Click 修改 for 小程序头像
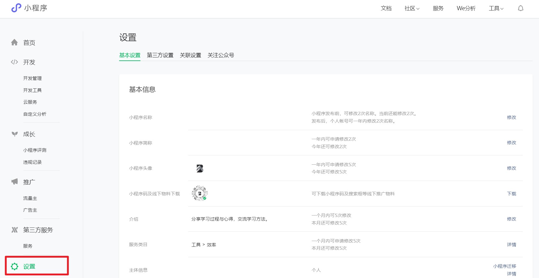539x278 pixels. tap(511, 168)
